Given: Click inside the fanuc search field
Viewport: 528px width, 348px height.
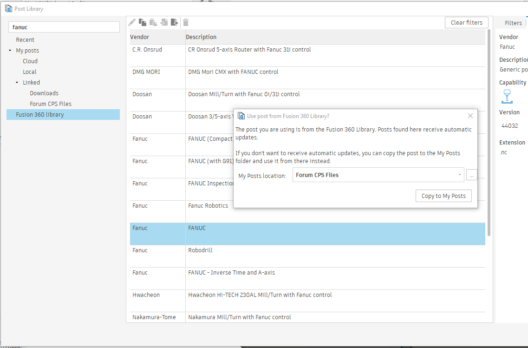Looking at the screenshot, I should tap(64, 26).
